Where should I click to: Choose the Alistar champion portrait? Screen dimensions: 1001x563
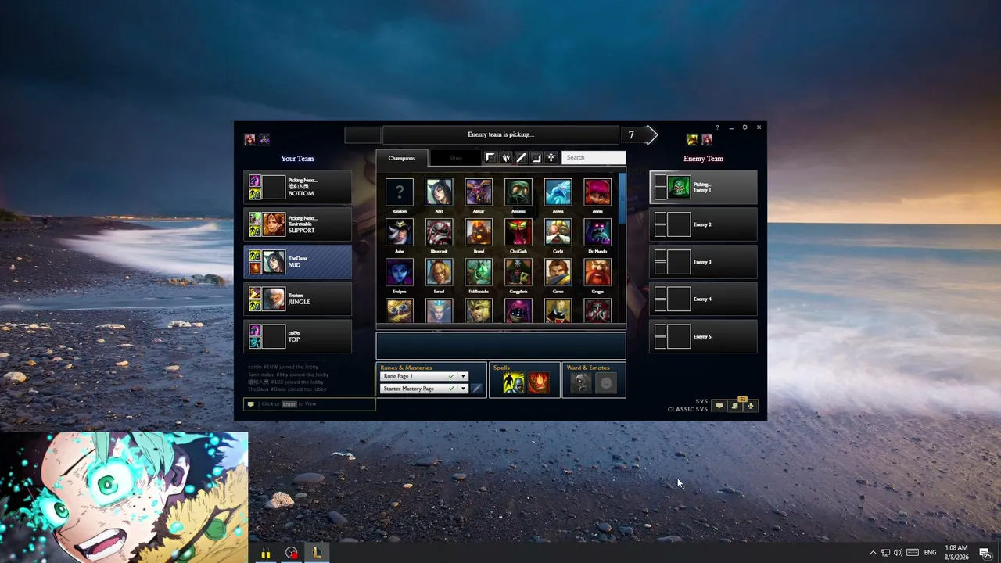click(x=479, y=192)
